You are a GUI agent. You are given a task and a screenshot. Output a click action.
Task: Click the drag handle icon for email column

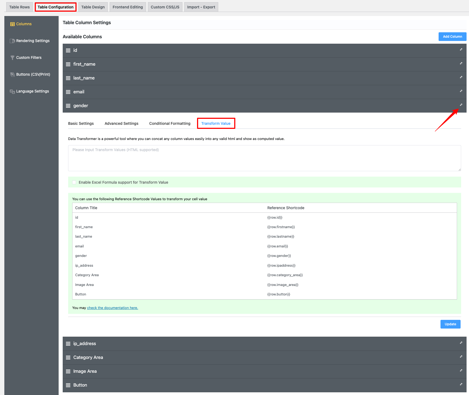68,92
